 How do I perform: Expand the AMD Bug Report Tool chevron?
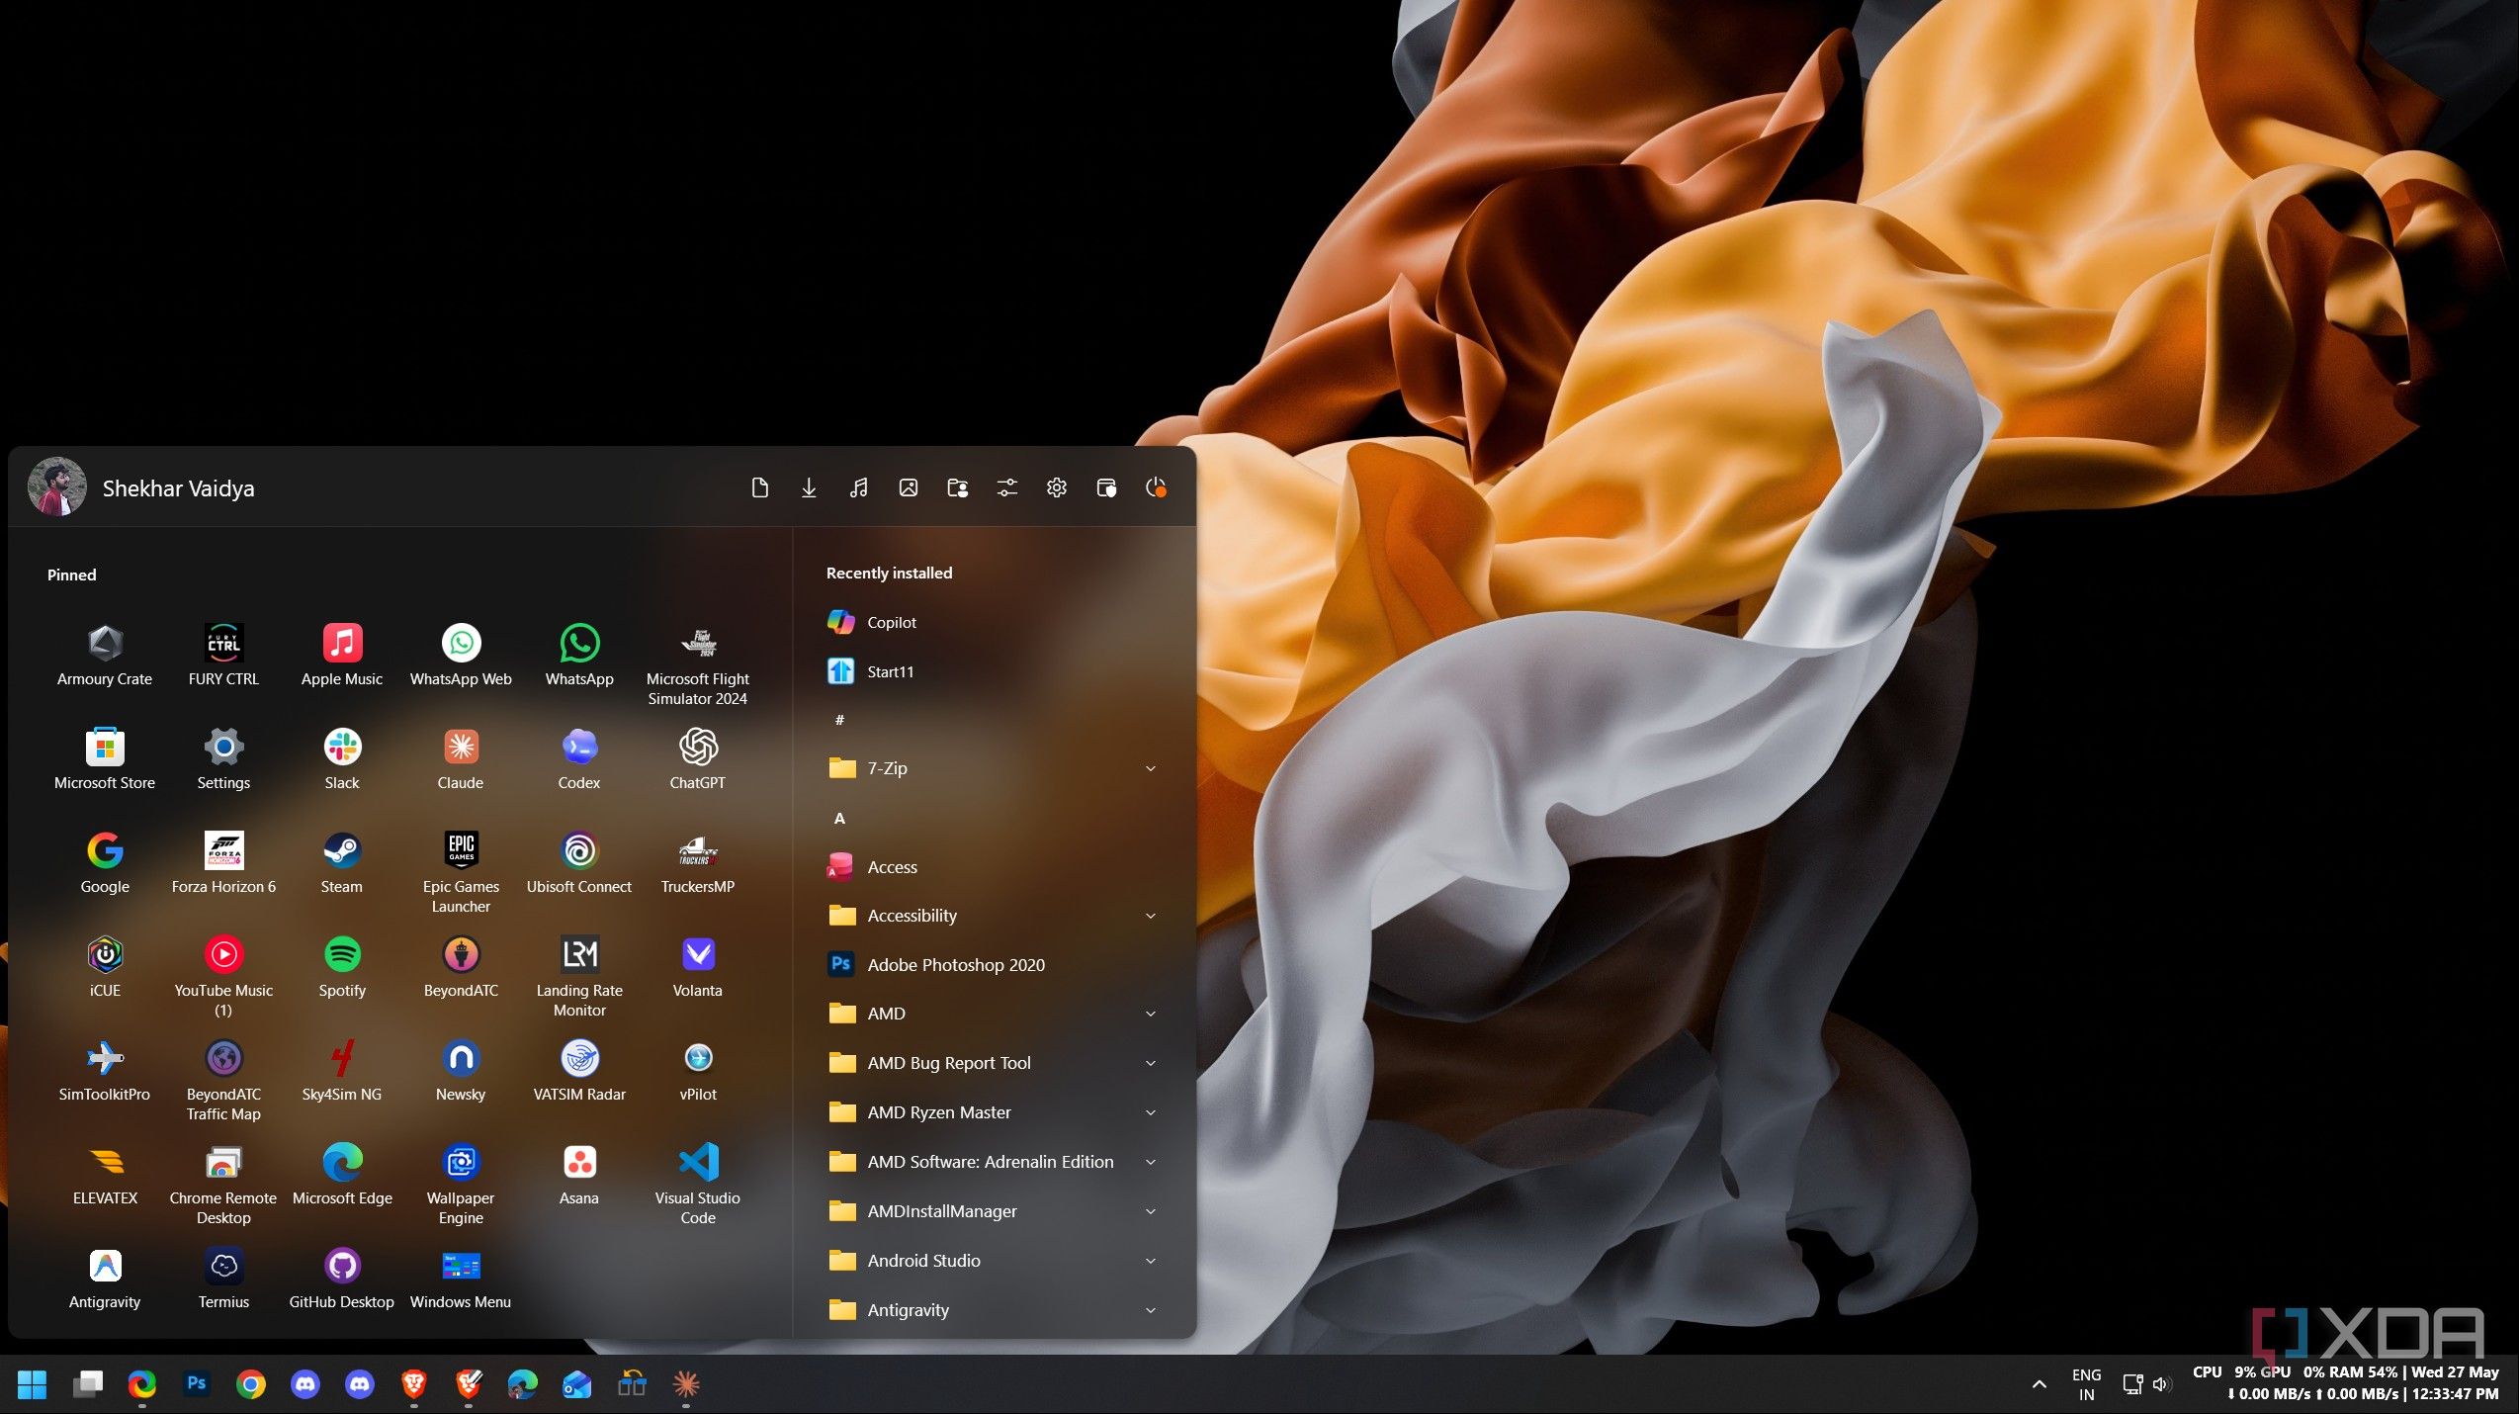[x=1151, y=1063]
